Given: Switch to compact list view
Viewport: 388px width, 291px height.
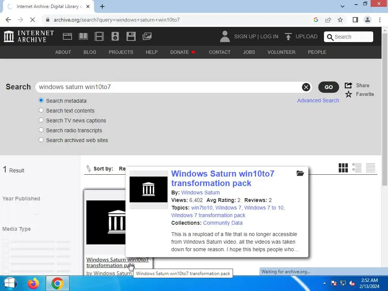Looking at the screenshot, I should (371, 168).
